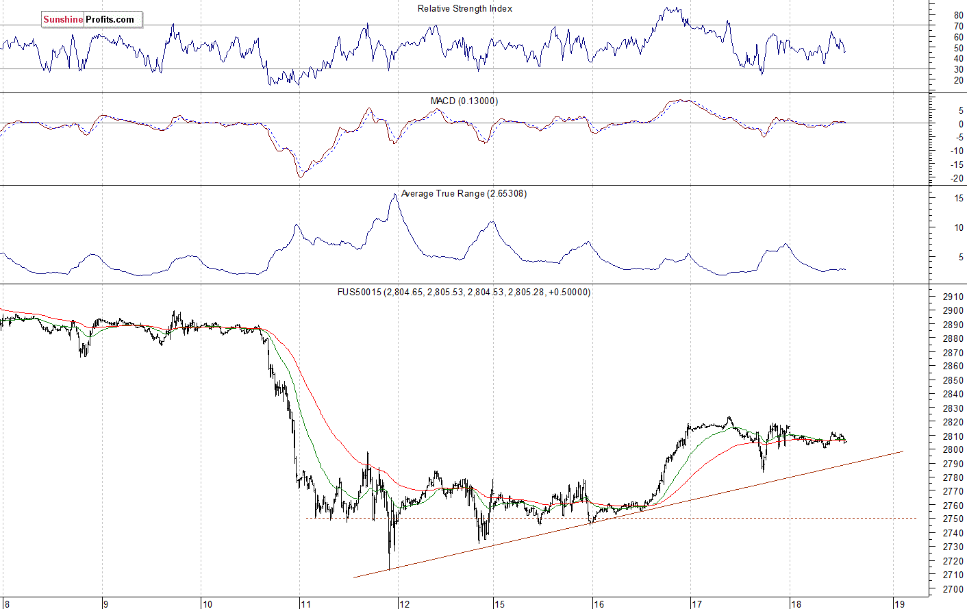Select the Relative Strength Index title
This screenshot has width=967, height=609.
click(465, 8)
